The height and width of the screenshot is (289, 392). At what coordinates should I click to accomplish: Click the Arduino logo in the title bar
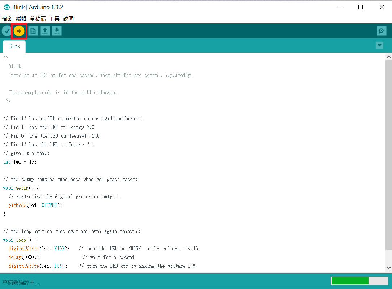pyautogui.click(x=7, y=7)
